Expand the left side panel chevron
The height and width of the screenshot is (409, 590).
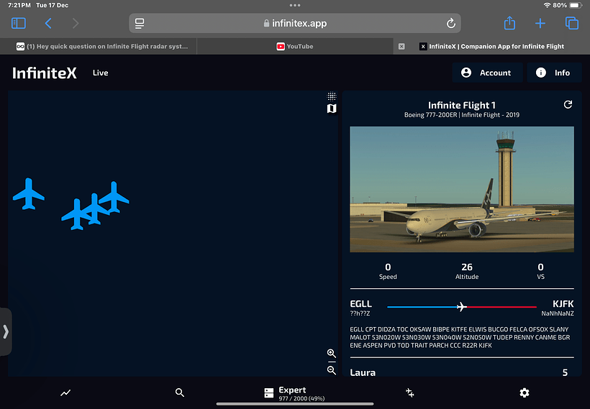pos(6,332)
